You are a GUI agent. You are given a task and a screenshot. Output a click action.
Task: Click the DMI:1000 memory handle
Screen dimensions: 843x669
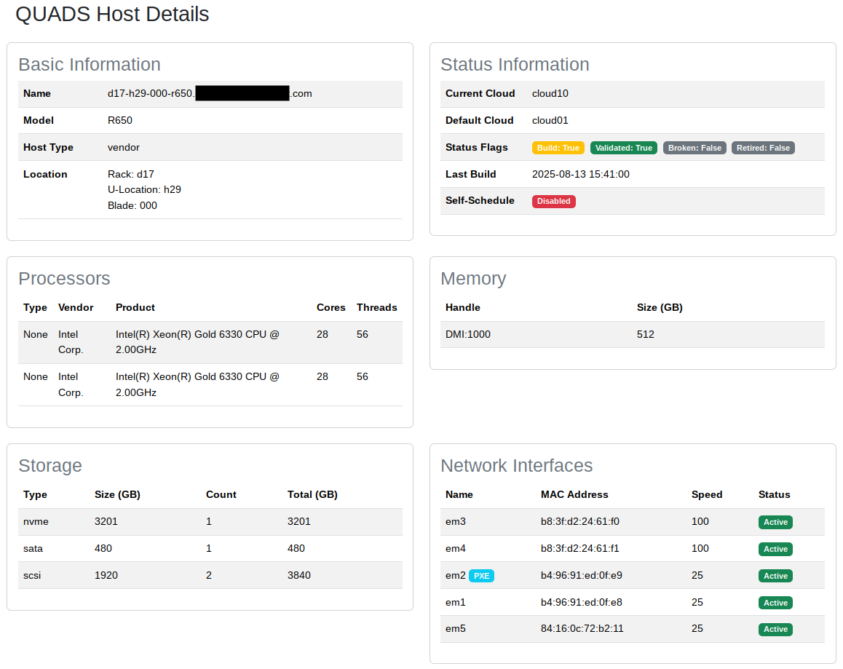point(467,335)
